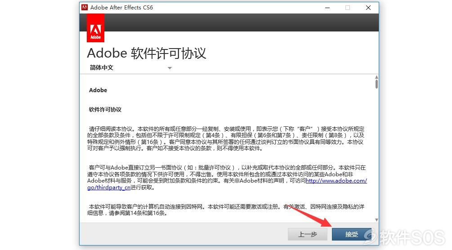Click the paragraph starting '本软件可能导致客户'

[226, 210]
